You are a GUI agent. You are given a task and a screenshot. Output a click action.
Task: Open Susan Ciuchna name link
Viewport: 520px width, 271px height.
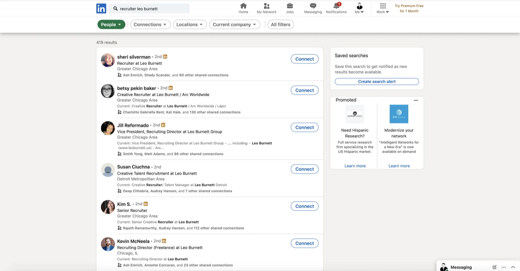[x=133, y=167]
